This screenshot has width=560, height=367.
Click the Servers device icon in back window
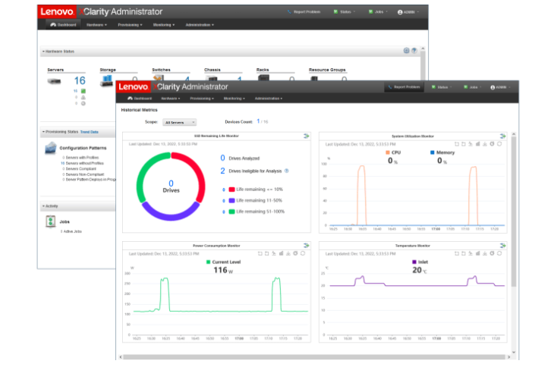coord(55,82)
